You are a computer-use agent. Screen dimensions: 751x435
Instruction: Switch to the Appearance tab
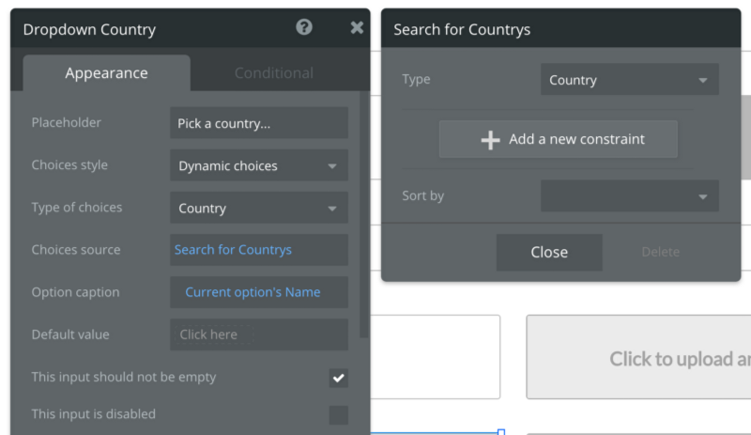[106, 72]
